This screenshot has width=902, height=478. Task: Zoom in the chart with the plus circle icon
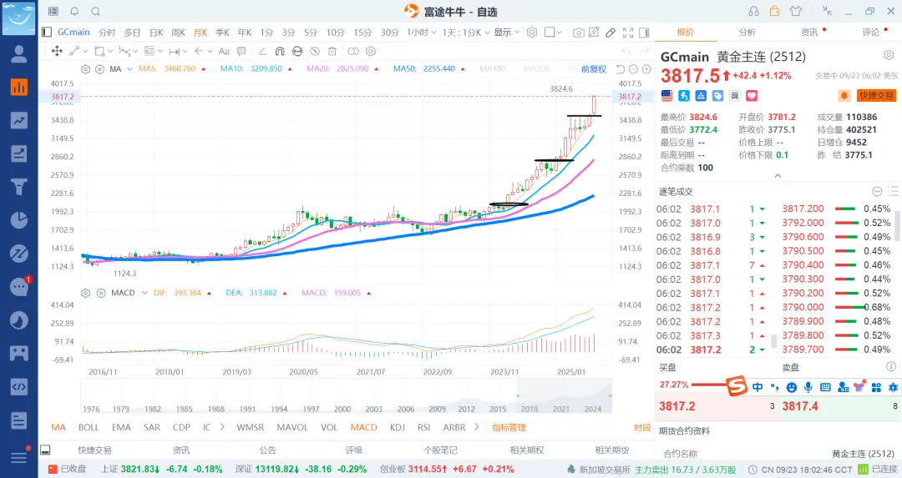tap(646, 69)
